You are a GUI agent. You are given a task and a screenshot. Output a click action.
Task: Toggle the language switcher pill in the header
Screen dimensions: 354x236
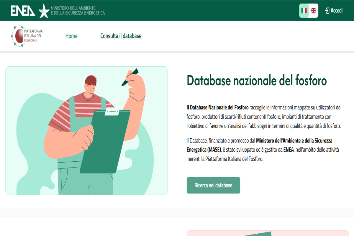[x=308, y=11]
